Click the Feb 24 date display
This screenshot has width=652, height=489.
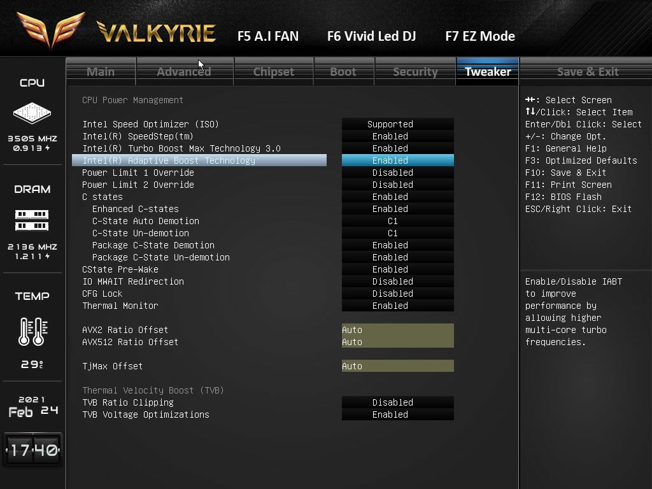pyautogui.click(x=33, y=412)
